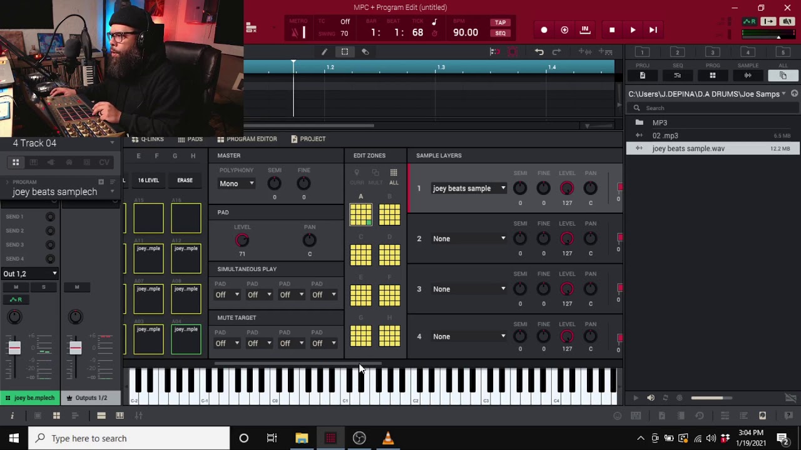Select the pencil draw tool

coord(324,52)
